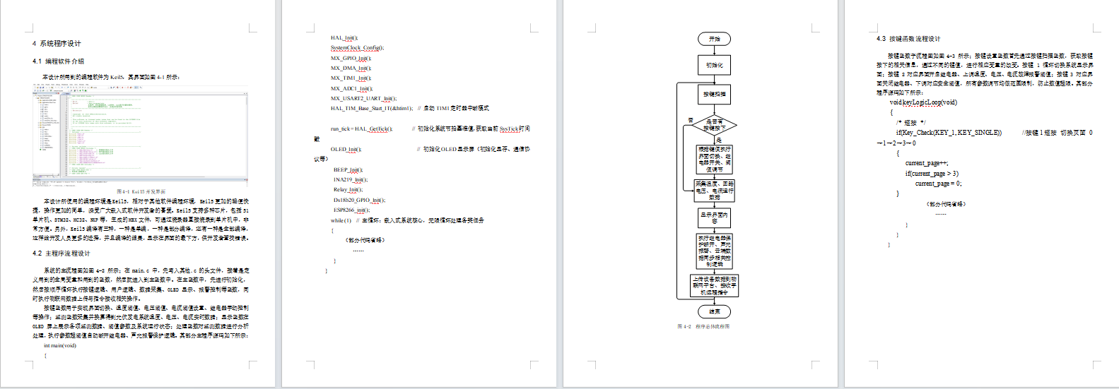Click the figure 4-1 caption under the Keil5 screenshot
The width and height of the screenshot is (1119, 389).
point(141,191)
